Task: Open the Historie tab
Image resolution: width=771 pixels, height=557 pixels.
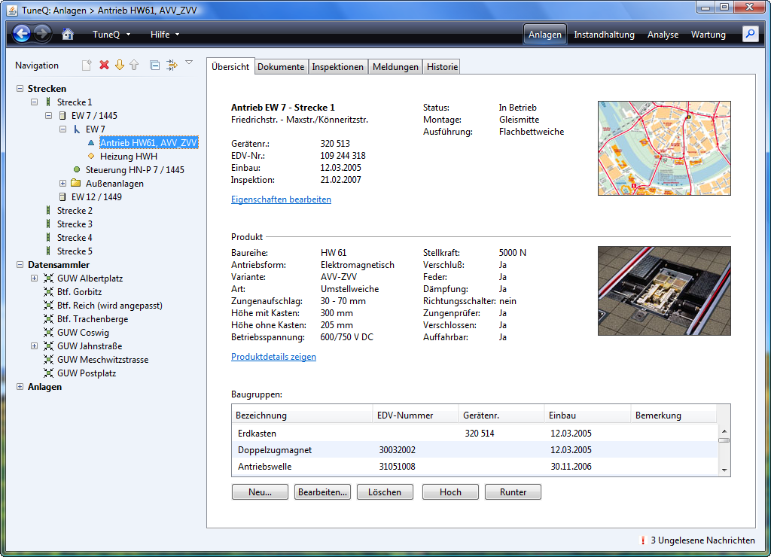Action: (x=442, y=67)
